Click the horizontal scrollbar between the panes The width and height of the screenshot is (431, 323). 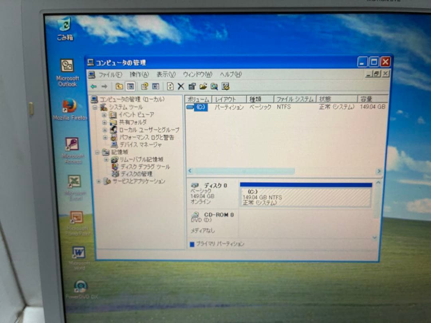click(243, 171)
